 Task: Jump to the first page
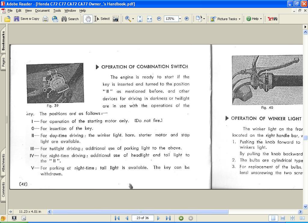coord(117,218)
